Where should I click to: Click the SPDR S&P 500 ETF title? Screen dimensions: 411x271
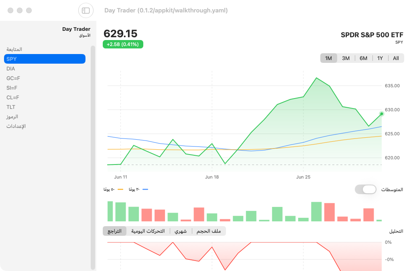click(372, 35)
